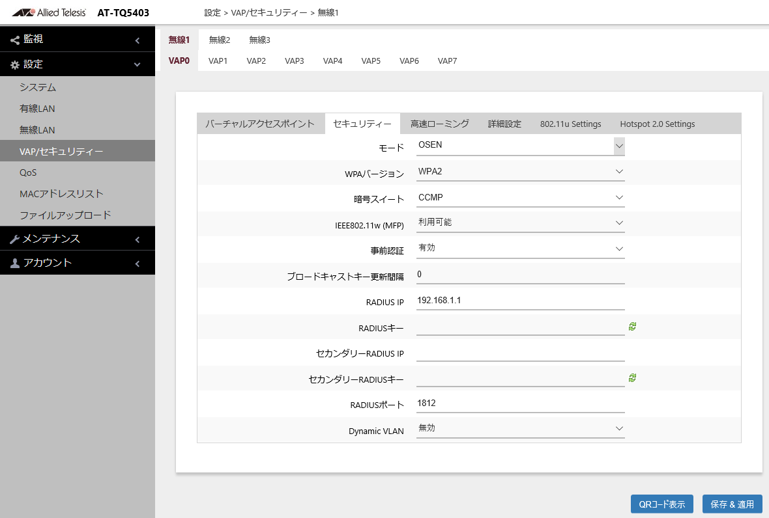Click the green generate icon next to セカンダリーRADIUSキー
The width and height of the screenshot is (769, 518).
(x=632, y=378)
